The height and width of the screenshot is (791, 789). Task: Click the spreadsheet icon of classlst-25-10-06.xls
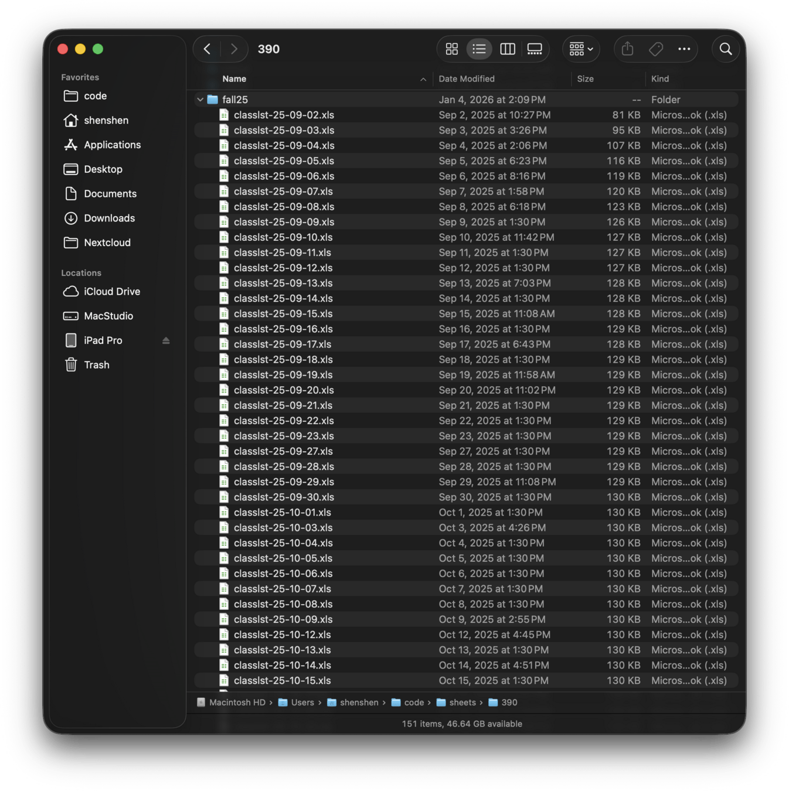pyautogui.click(x=224, y=574)
